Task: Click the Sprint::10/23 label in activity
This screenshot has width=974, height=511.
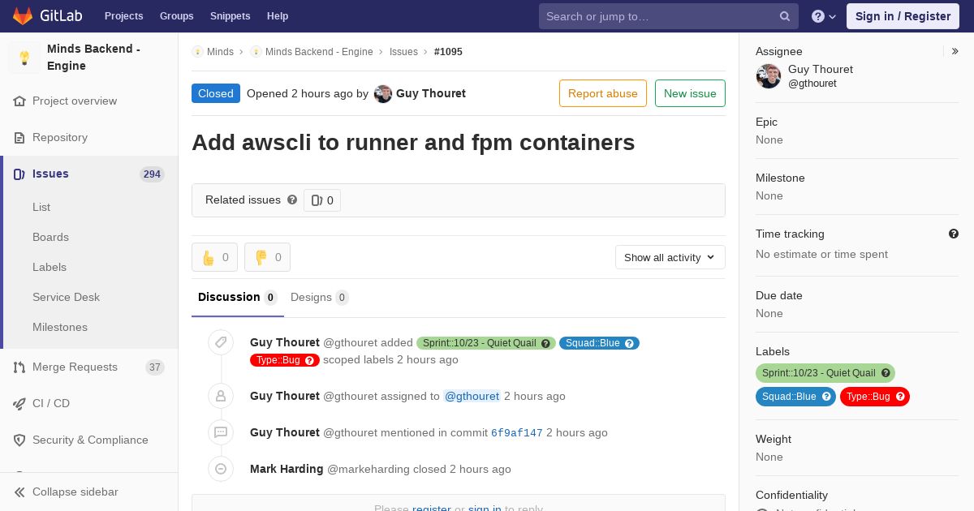Action: 487,343
